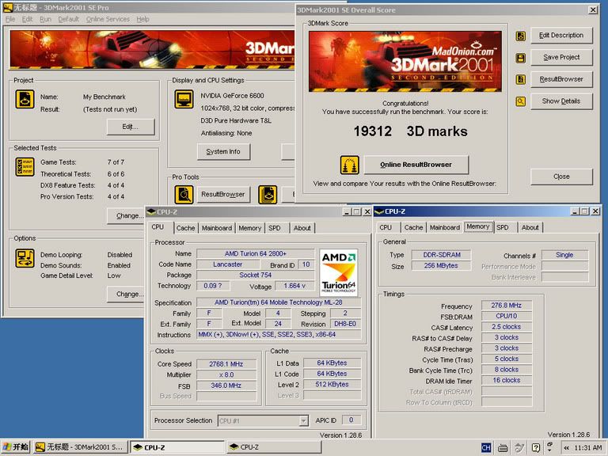This screenshot has width=608, height=456.
Task: Click CAS# Latency 2.5 clocks value
Action: [507, 327]
